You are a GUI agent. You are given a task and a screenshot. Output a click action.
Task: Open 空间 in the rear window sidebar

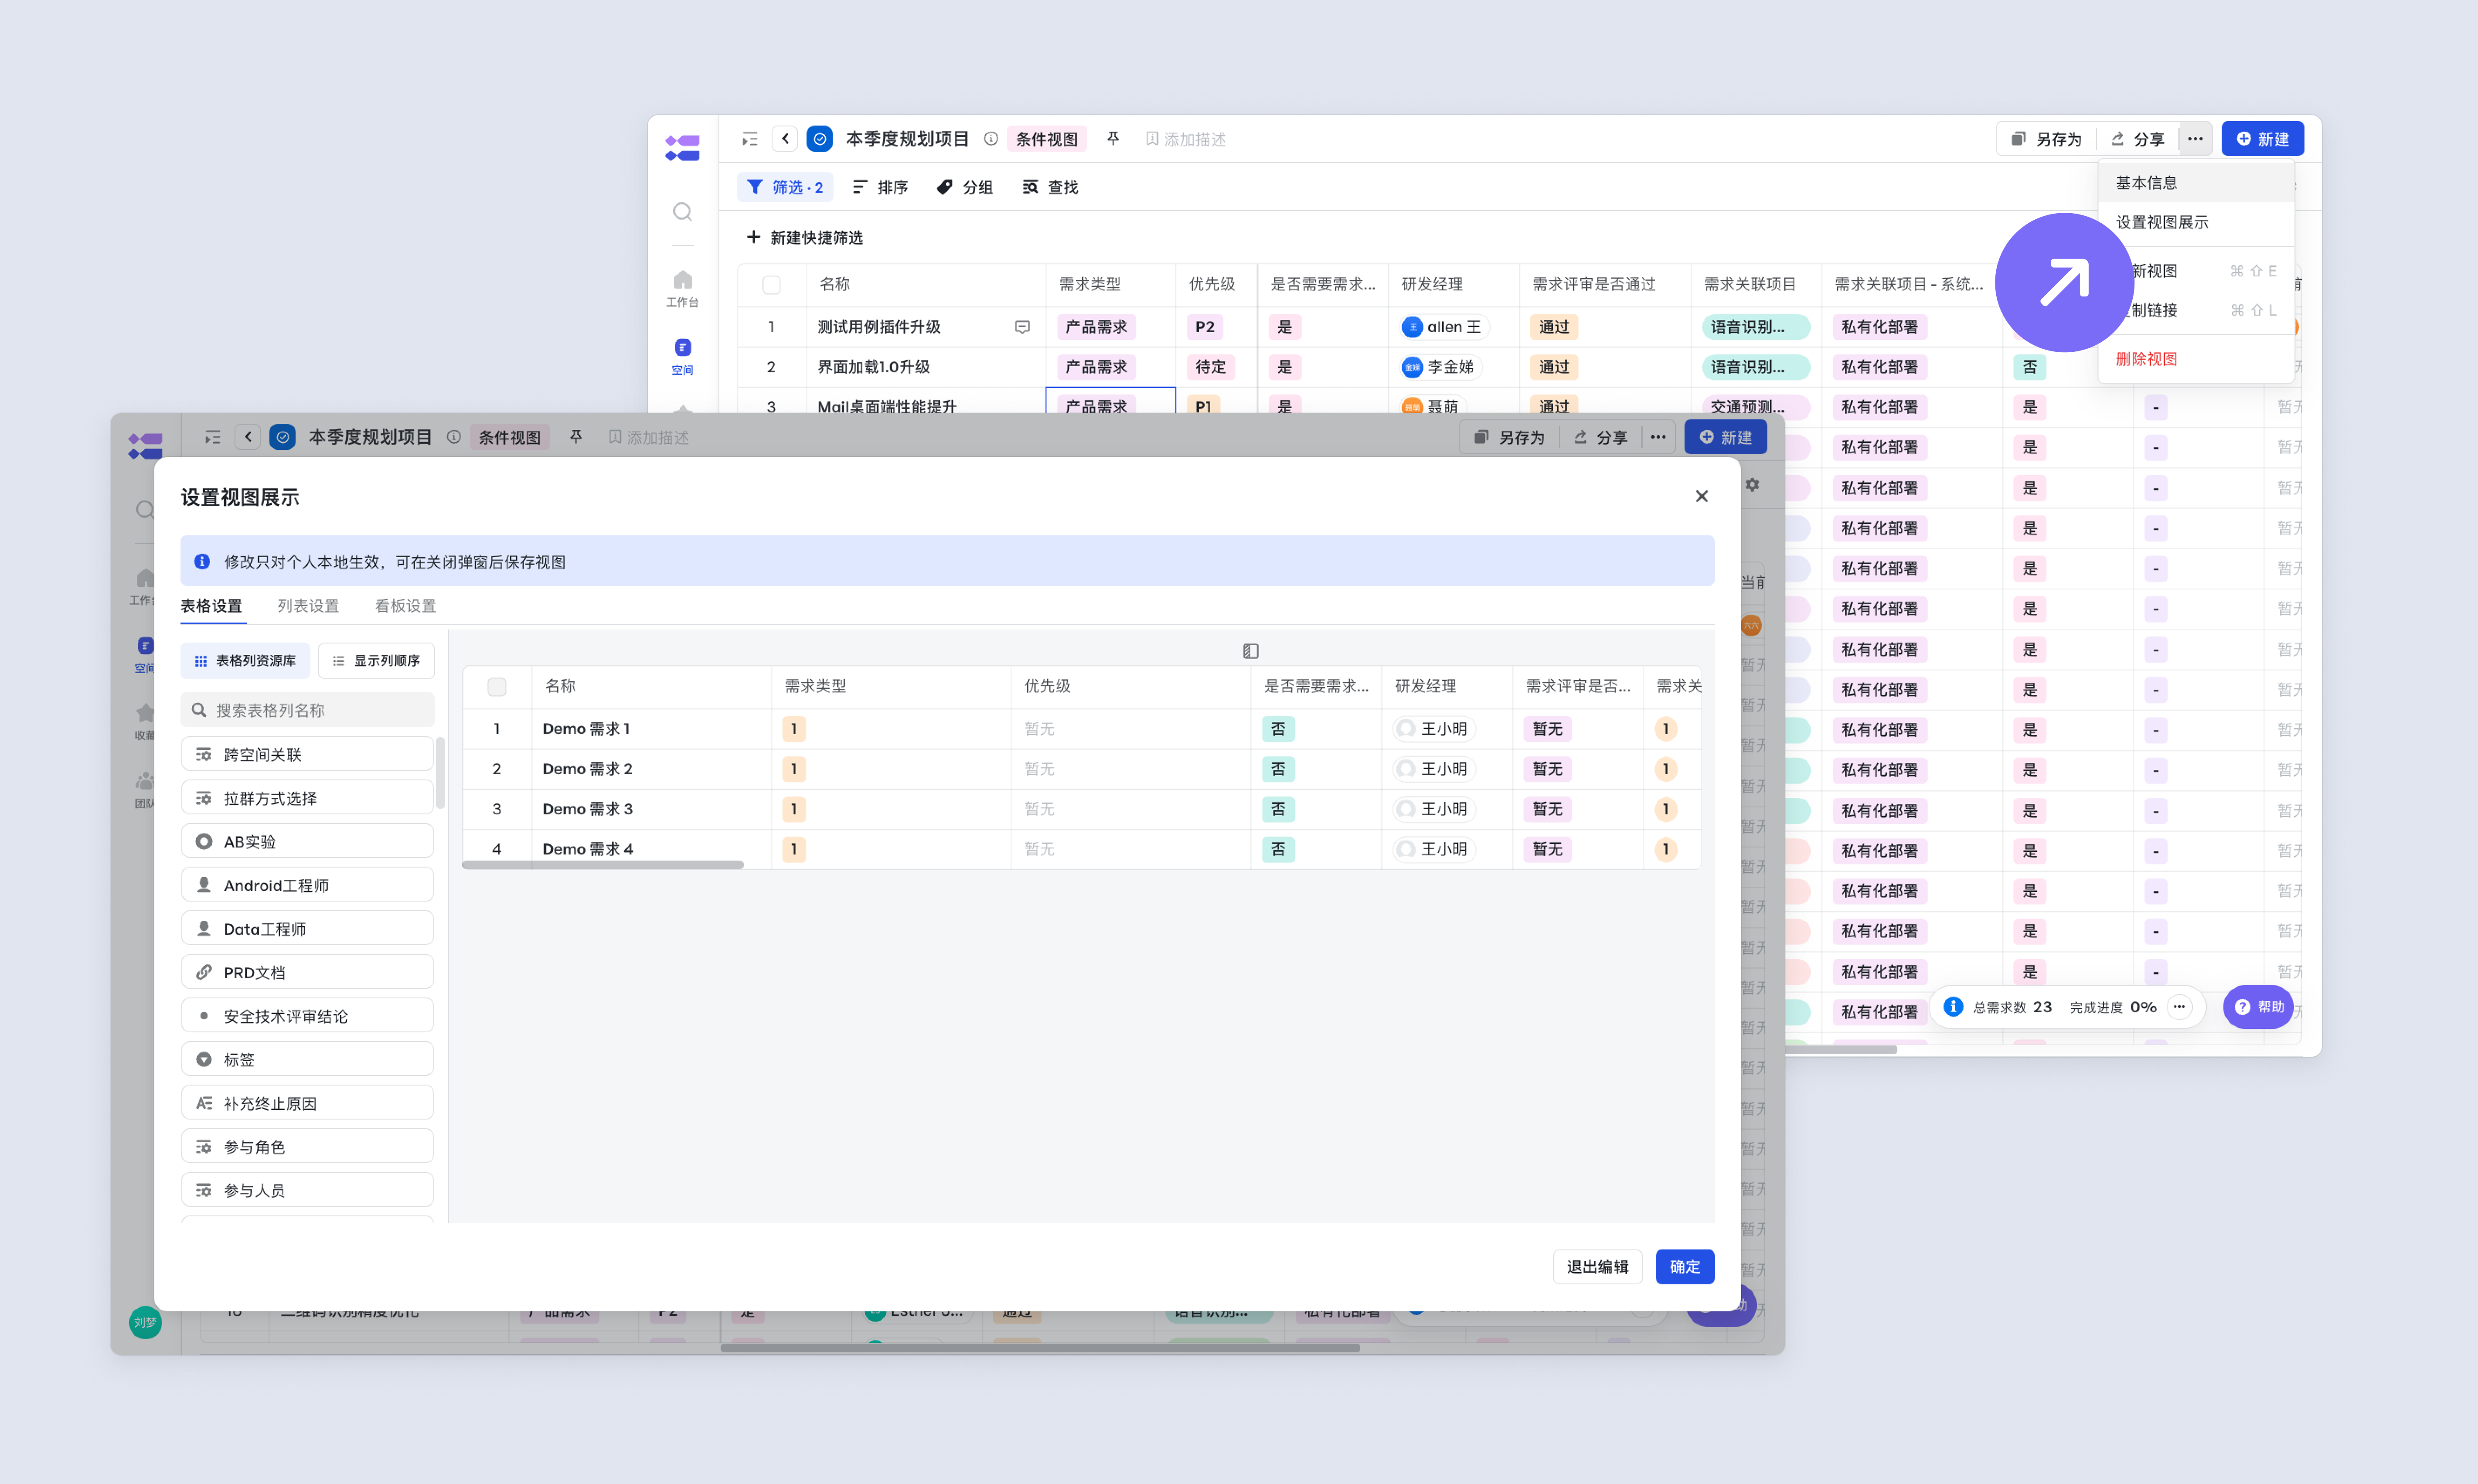coord(683,356)
